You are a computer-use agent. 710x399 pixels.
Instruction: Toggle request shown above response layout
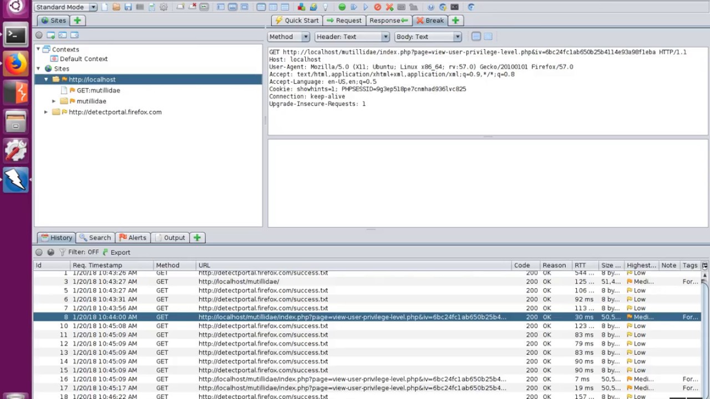coord(285,7)
